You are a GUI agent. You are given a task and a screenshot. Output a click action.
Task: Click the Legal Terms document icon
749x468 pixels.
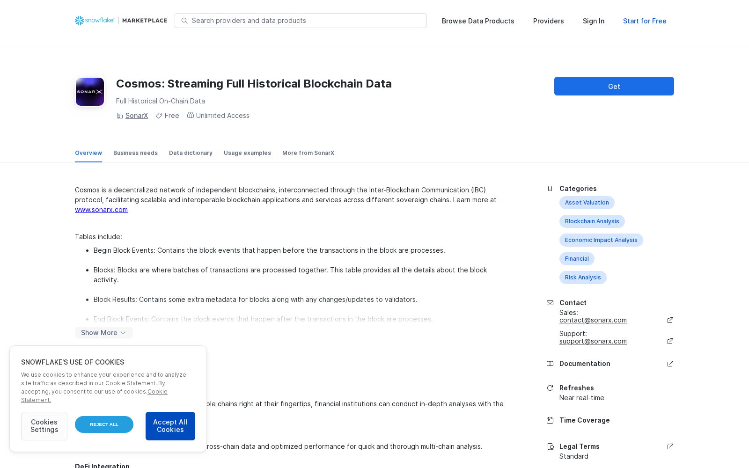551,446
